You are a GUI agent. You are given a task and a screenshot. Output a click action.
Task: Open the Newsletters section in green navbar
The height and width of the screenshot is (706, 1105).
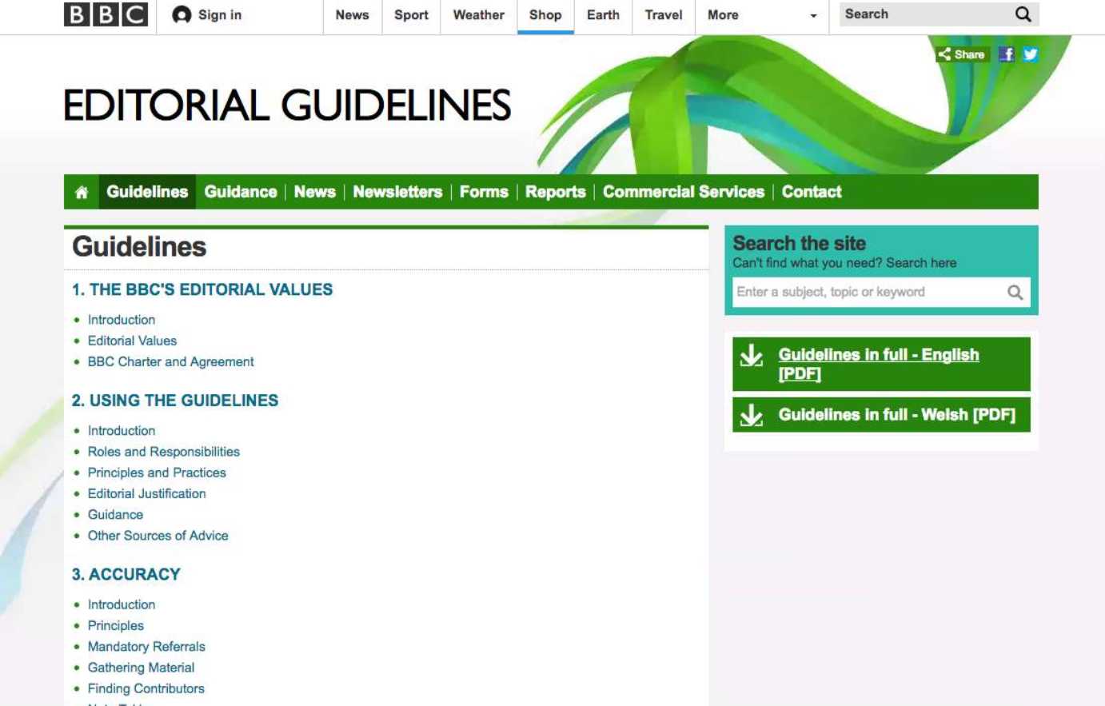[397, 192]
